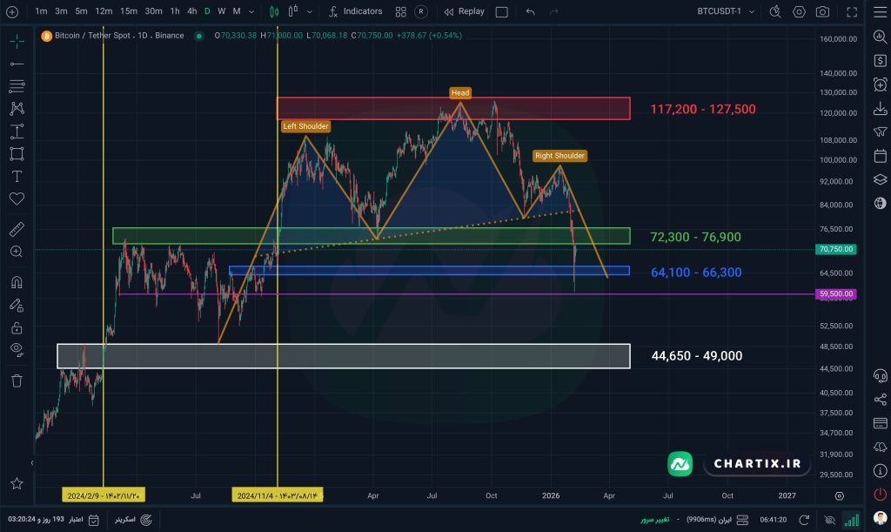891x532 pixels.
Task: Take a chart snapshot with camera icon
Action: click(x=822, y=12)
